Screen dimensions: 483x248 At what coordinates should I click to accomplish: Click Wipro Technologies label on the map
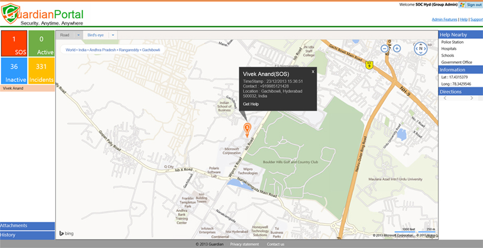point(248,171)
